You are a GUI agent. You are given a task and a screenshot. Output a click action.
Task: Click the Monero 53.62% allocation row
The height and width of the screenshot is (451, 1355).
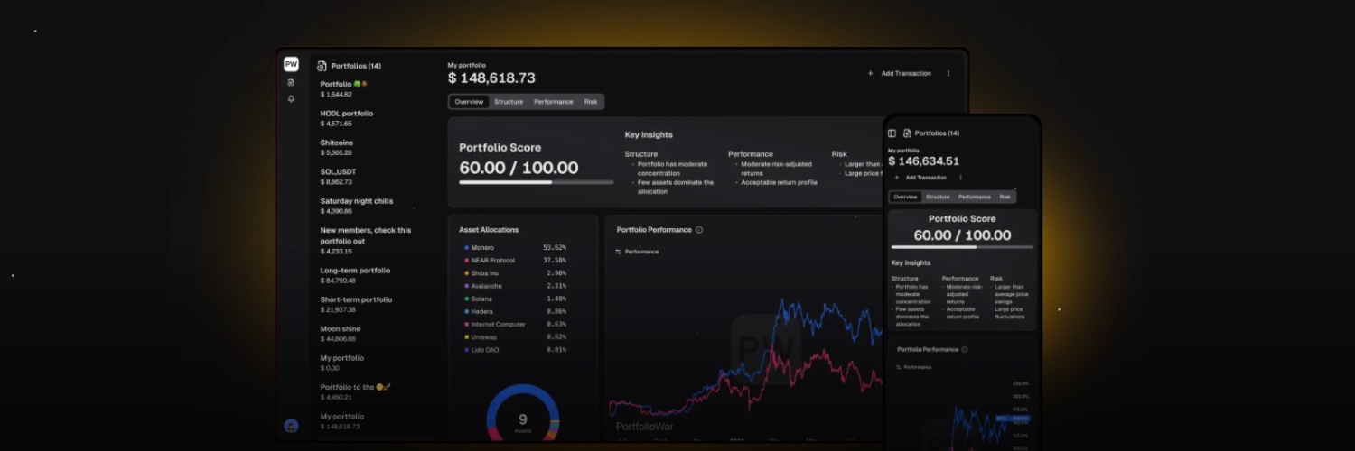tap(515, 247)
